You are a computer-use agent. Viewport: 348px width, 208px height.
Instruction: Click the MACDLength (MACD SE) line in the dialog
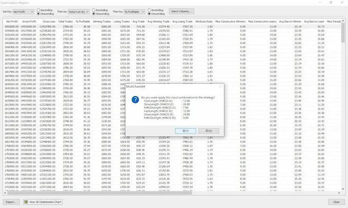click(166, 118)
